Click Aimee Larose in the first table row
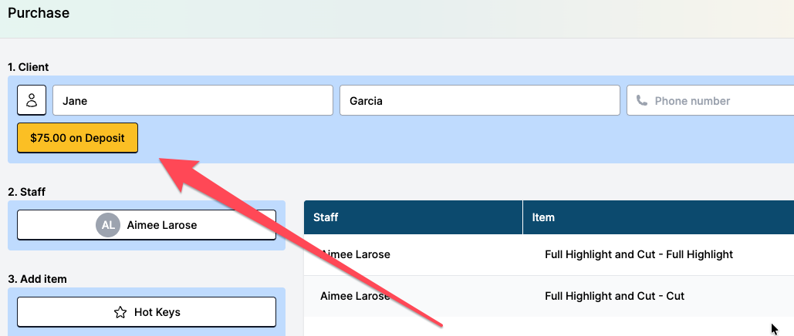Image resolution: width=794 pixels, height=336 pixels. coord(357,254)
